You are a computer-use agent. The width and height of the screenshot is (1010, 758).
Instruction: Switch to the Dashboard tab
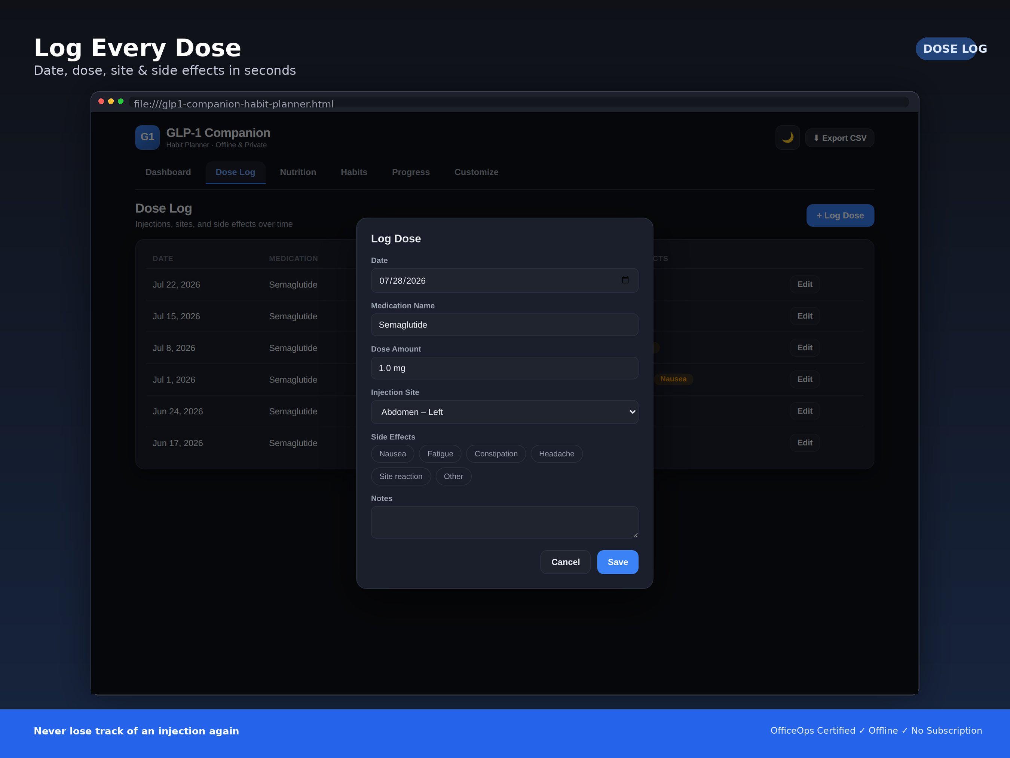[x=168, y=172]
